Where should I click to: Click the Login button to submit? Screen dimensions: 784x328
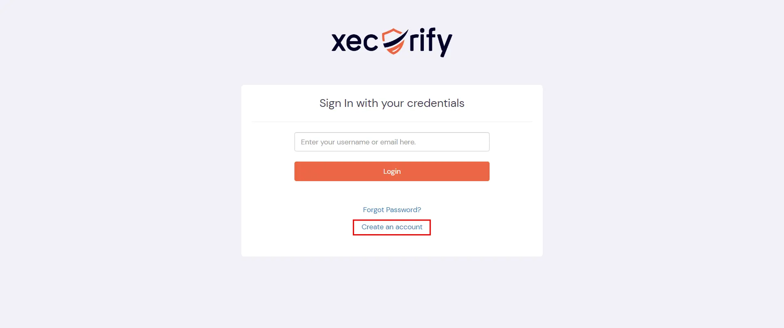coord(392,171)
